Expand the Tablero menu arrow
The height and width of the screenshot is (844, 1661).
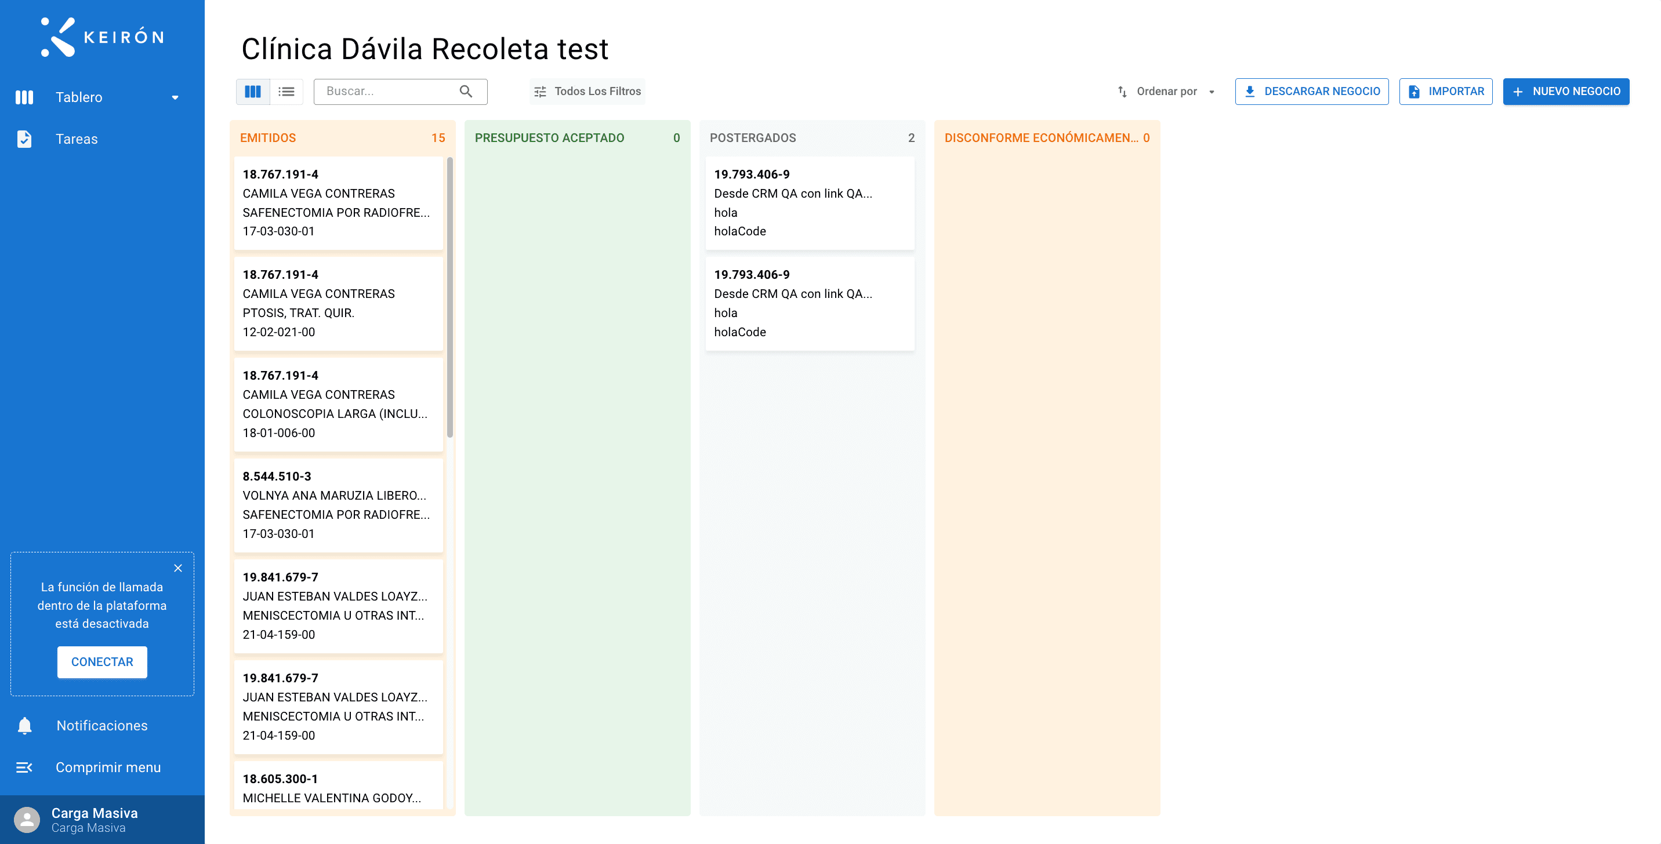175,97
